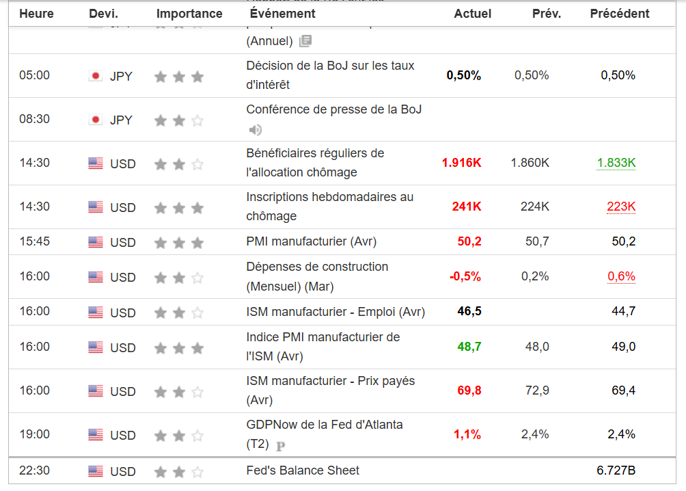The height and width of the screenshot is (491, 686).
Task: Open the Indice PMI manufacturier de l'ISM event
Action: click(323, 347)
